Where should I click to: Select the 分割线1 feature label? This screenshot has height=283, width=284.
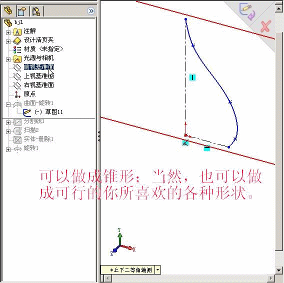pos(34,121)
